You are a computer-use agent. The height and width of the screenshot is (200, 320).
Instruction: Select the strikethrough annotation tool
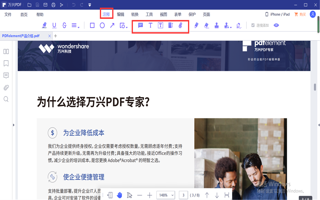[64, 25]
